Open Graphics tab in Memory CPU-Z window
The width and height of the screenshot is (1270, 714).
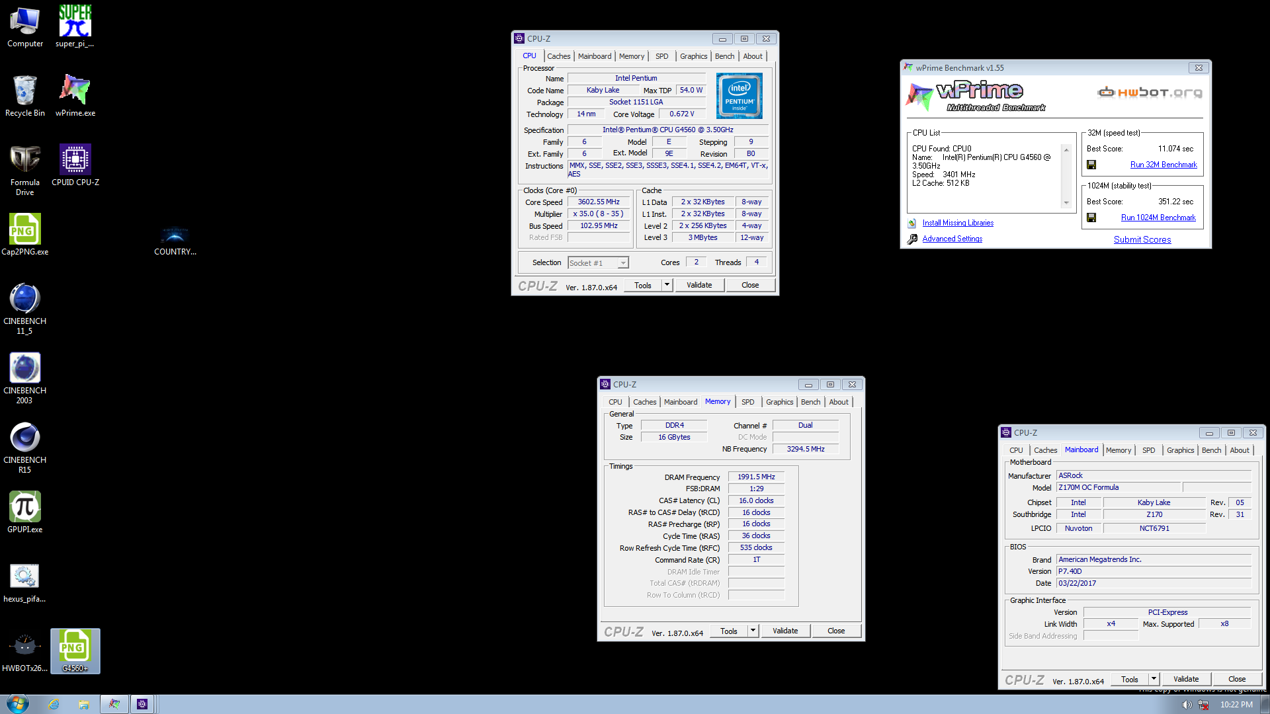pos(779,402)
